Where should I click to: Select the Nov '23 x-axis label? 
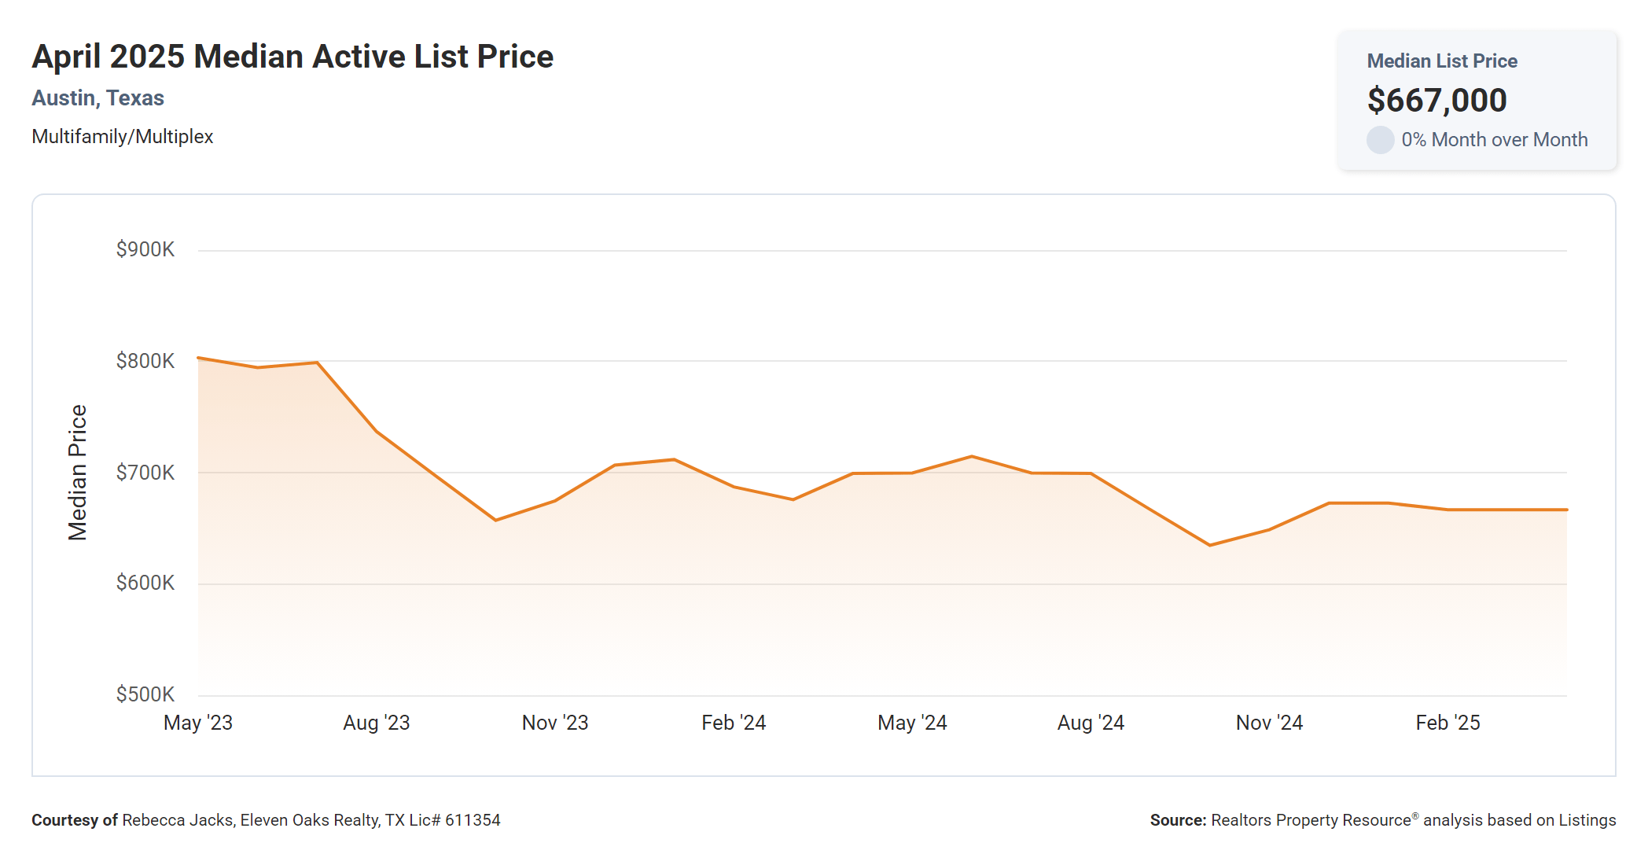coord(555,723)
